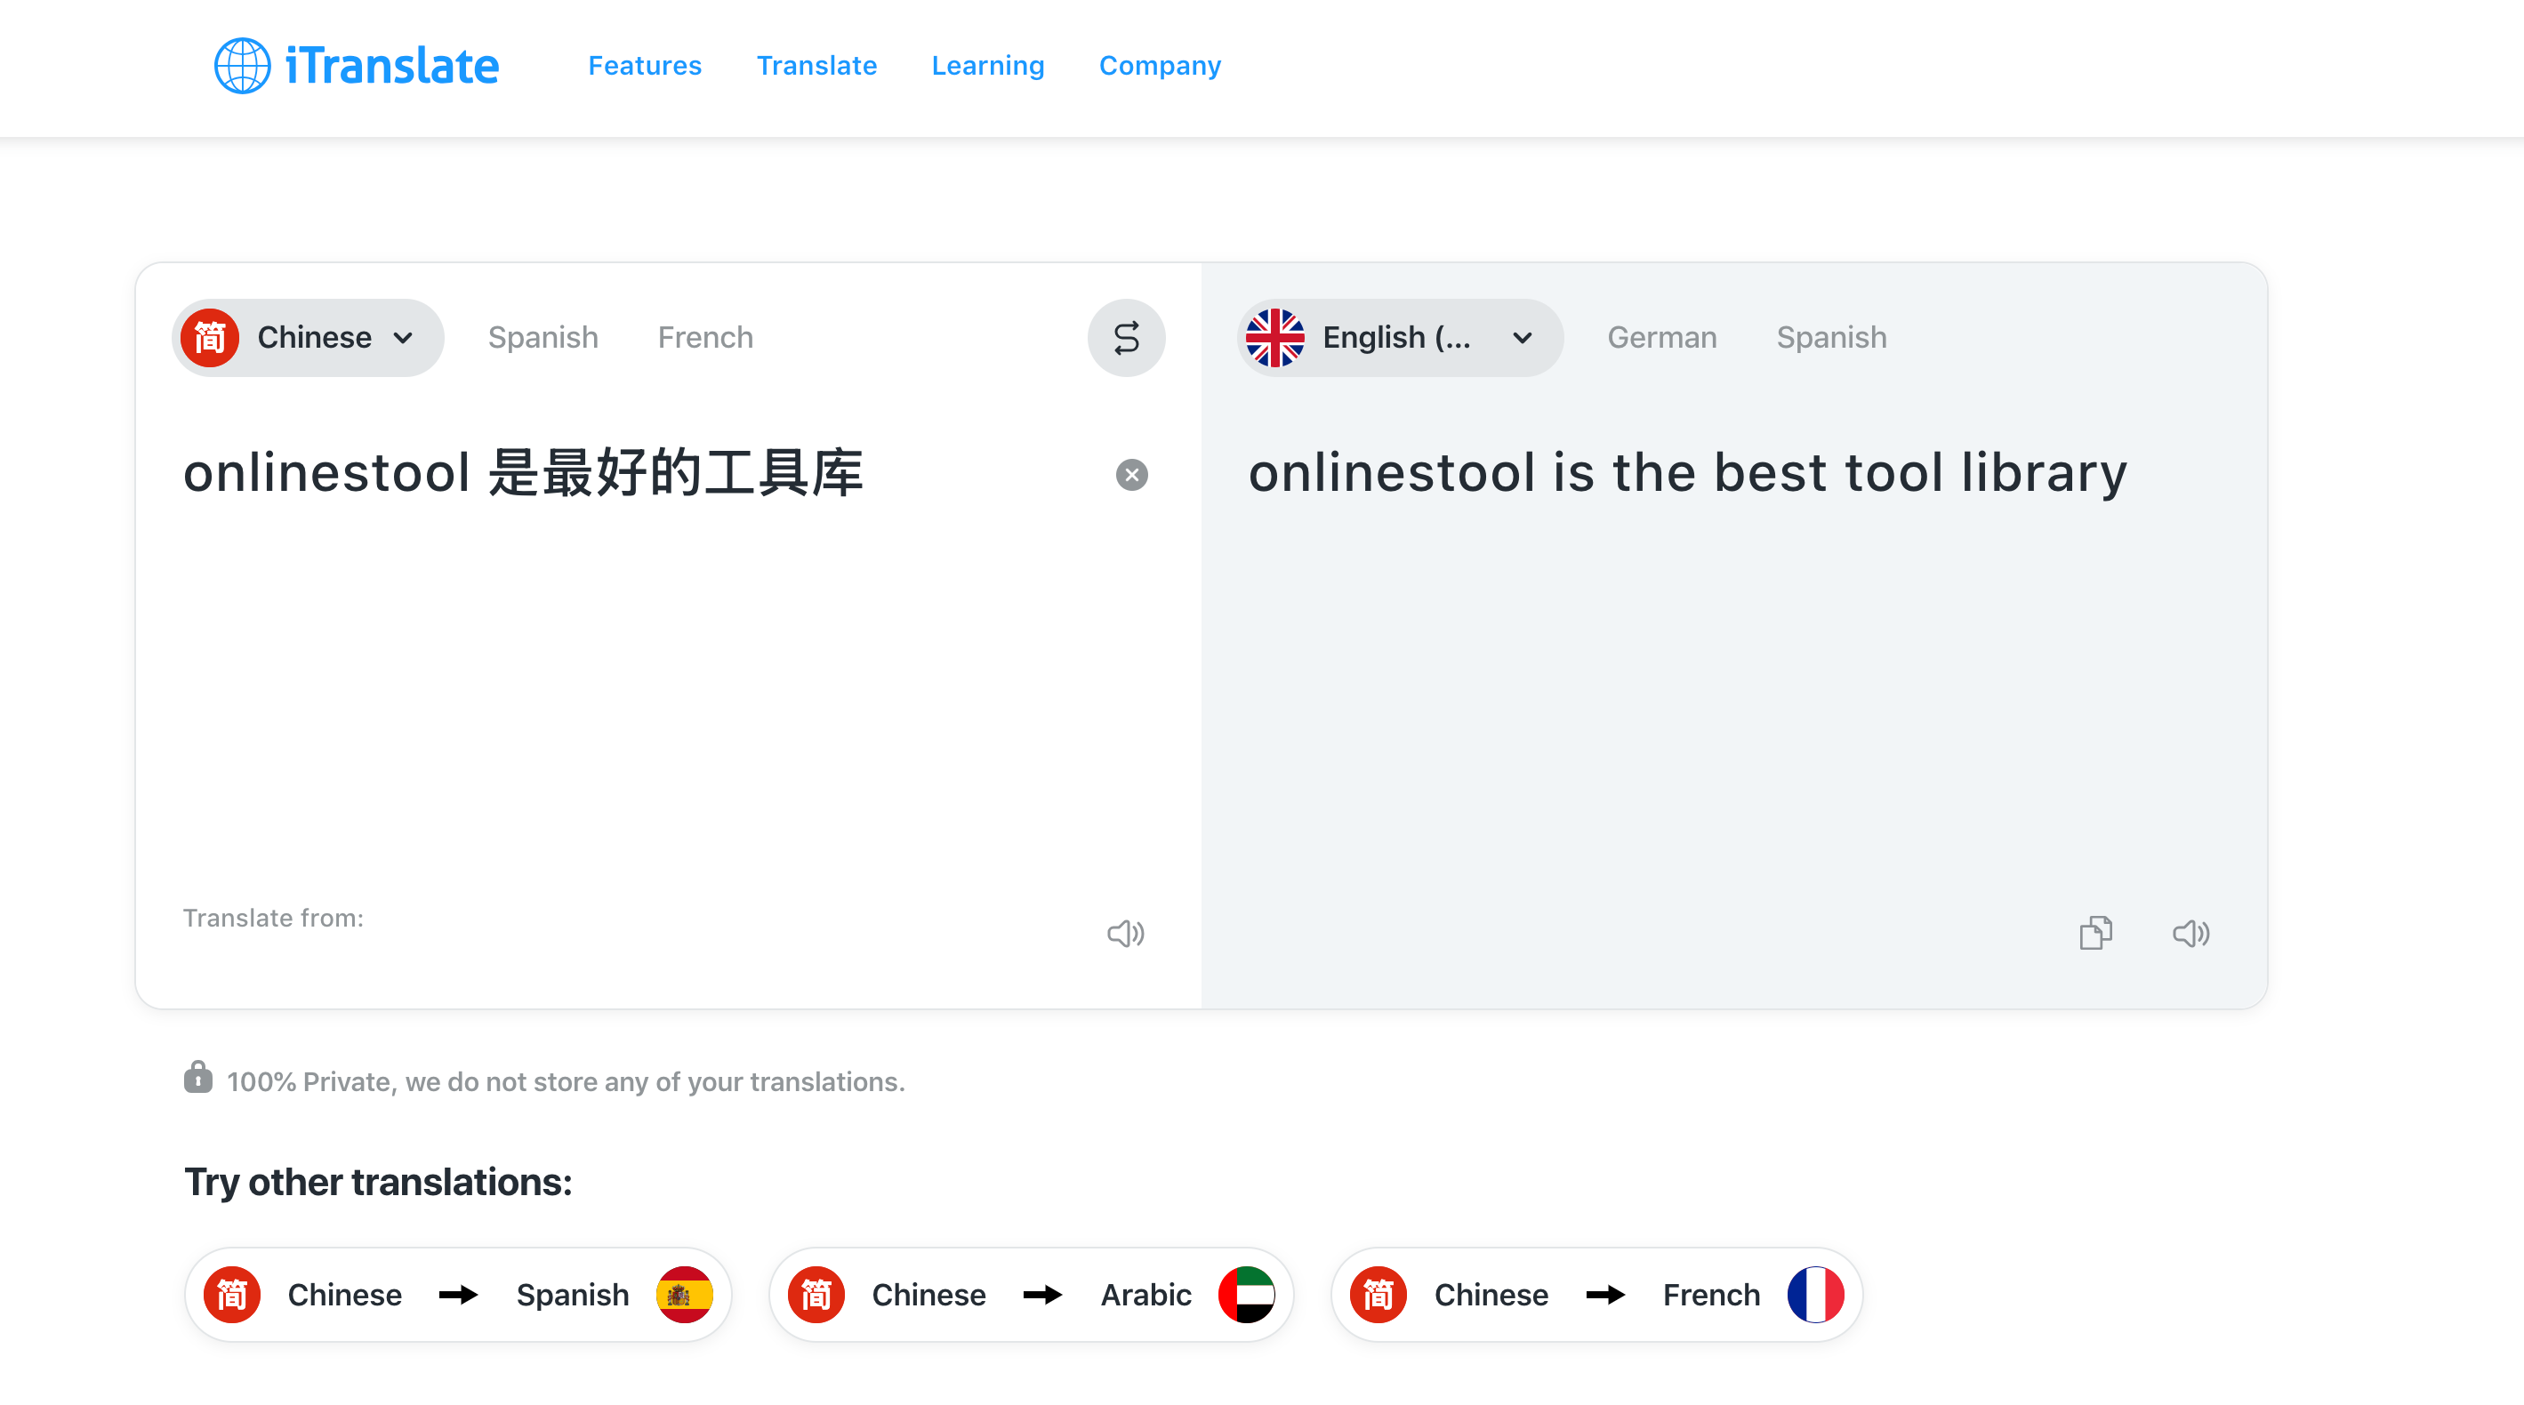Image resolution: width=2524 pixels, height=1405 pixels.
Task: Click the Spain flag in suggestions
Action: click(684, 1294)
